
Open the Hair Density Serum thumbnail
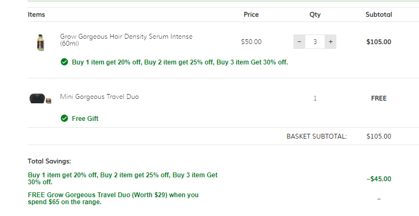[40, 42]
